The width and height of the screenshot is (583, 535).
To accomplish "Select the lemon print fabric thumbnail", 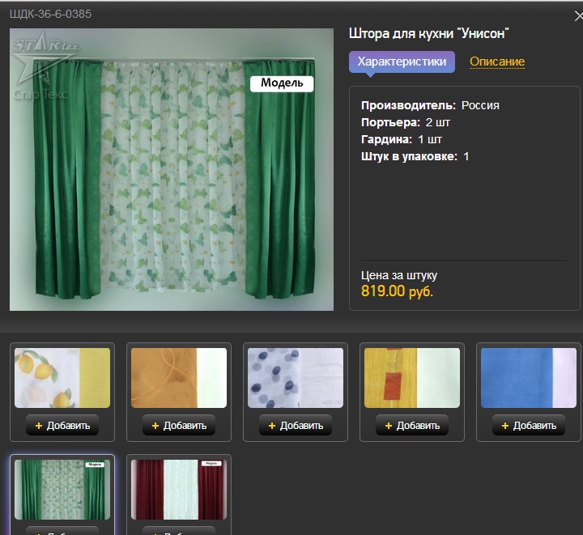I will (x=62, y=378).
